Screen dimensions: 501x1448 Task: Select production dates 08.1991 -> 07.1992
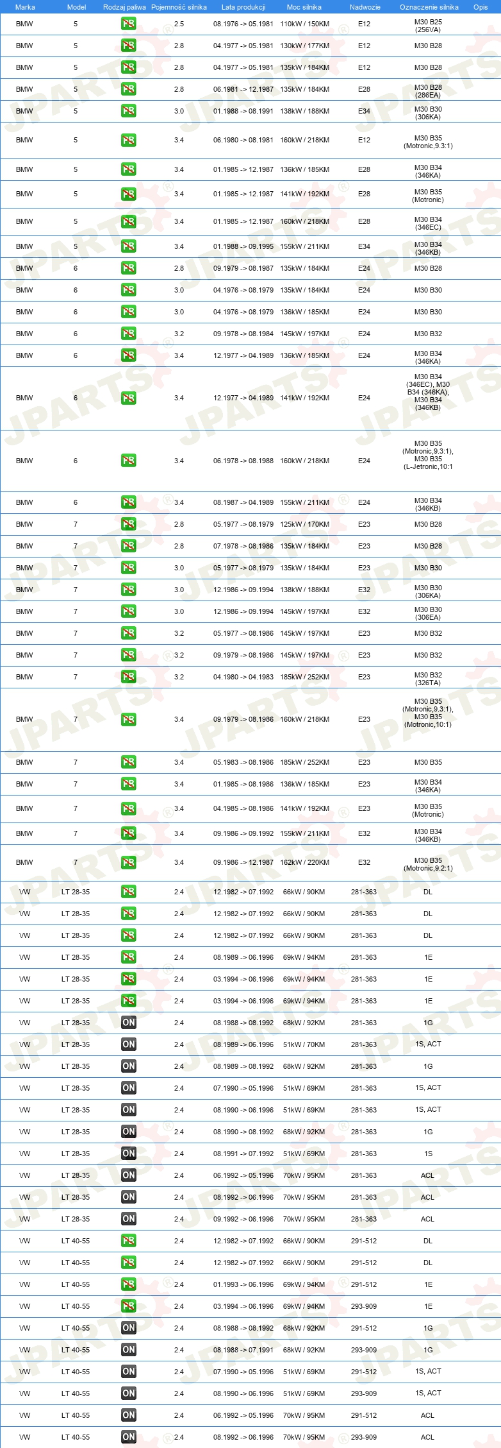(x=243, y=1154)
